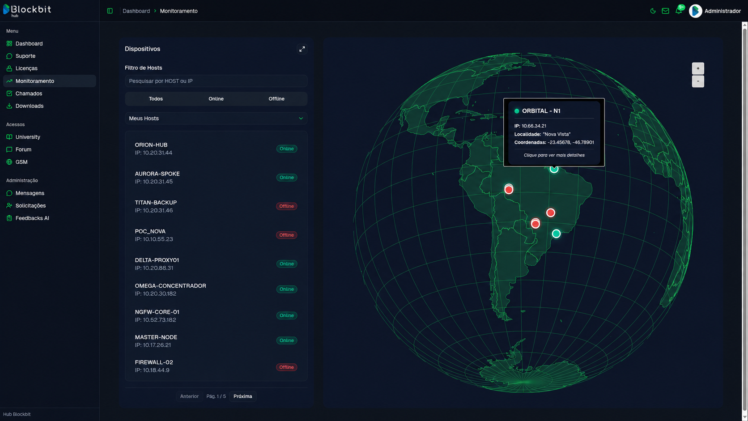Screen dimensions: 748x421
Task: Open the mail envelope icon
Action: tap(665, 11)
